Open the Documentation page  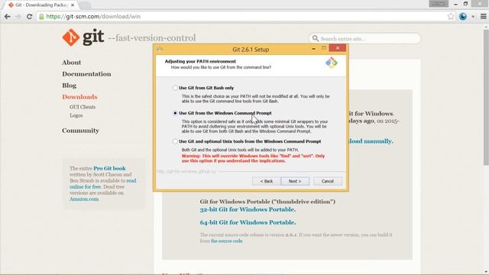point(86,74)
